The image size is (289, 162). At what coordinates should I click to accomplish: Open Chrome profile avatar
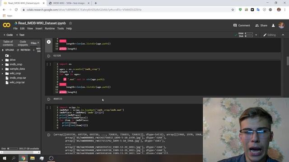(279, 10)
